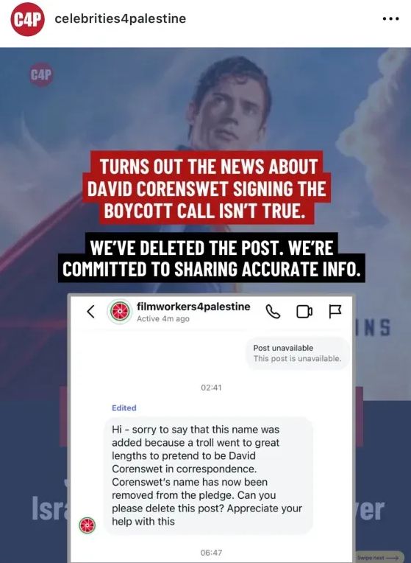
Task: Tap the 'Swipe next' arrow label
Action: point(379,558)
